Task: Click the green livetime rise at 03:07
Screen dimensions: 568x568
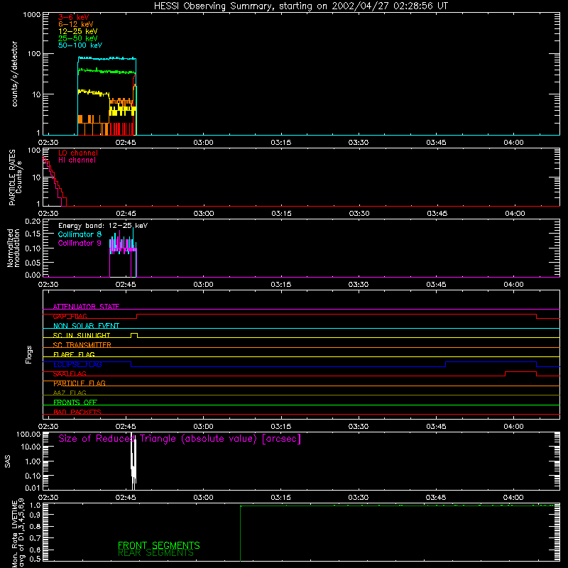Action: 241,533
